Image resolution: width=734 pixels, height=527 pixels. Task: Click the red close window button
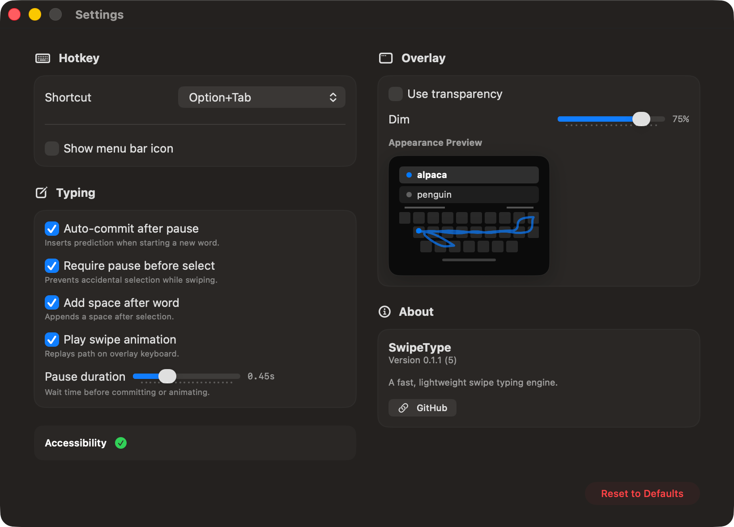point(14,14)
